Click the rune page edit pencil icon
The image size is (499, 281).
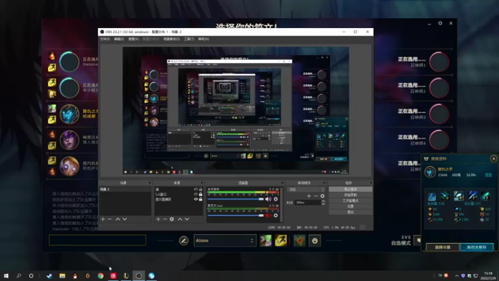183,241
